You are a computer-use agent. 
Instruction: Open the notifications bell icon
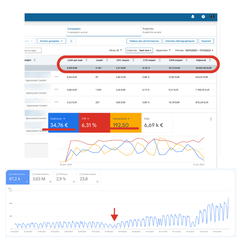[193, 17]
